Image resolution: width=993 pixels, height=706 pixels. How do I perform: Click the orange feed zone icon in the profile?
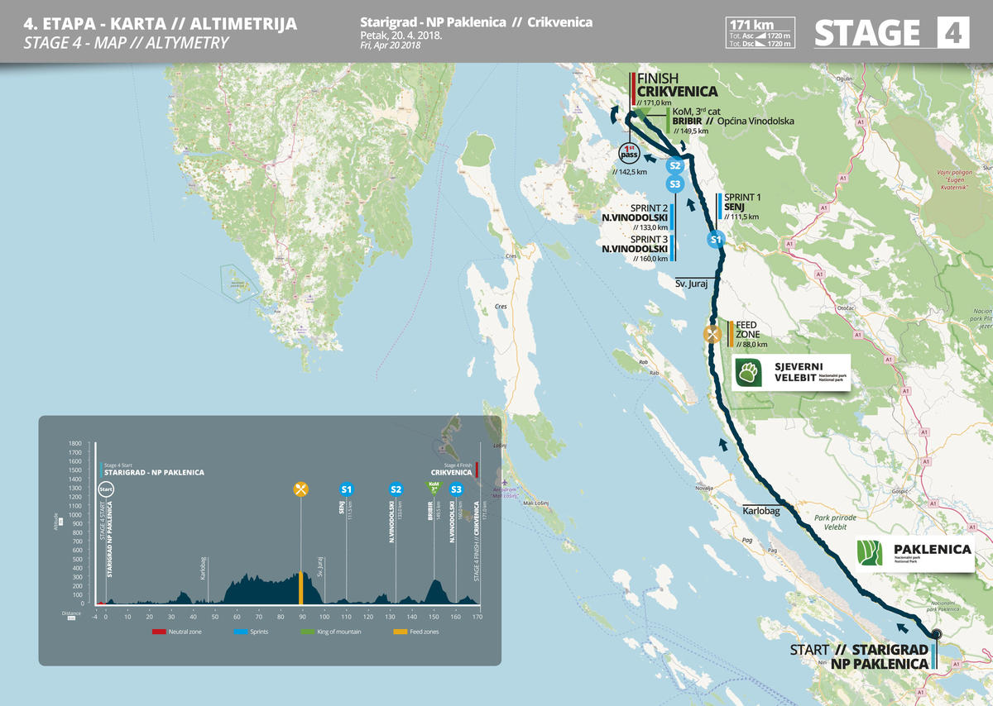(x=301, y=489)
